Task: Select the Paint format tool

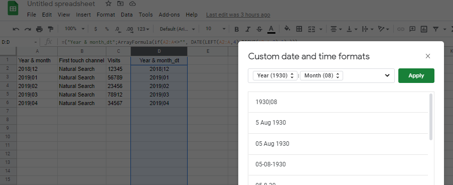Action: click(x=51, y=29)
